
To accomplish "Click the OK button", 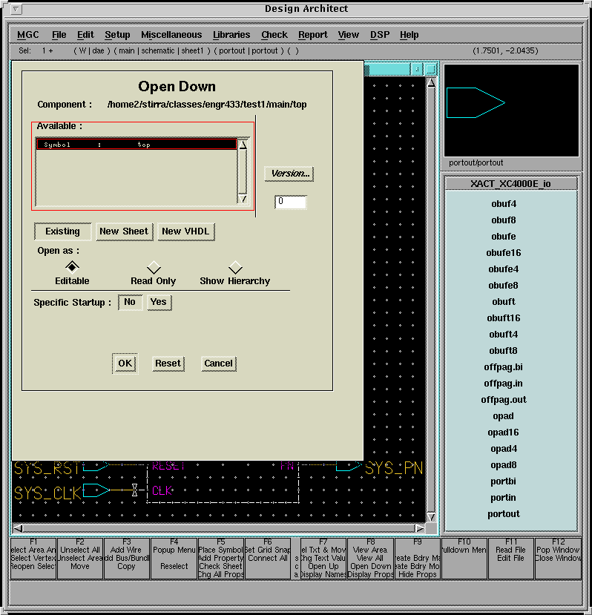I will (125, 364).
